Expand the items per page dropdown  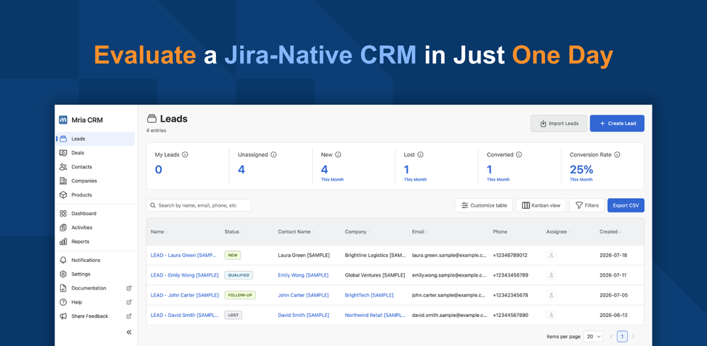click(593, 337)
